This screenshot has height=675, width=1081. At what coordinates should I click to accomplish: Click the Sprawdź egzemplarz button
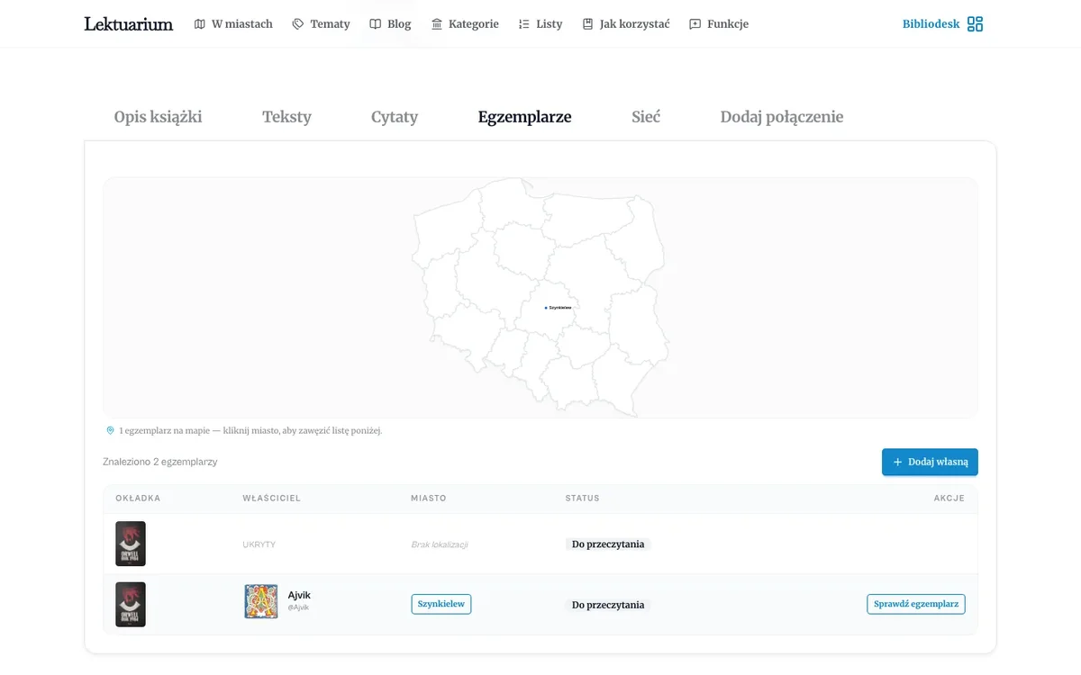pyautogui.click(x=916, y=604)
